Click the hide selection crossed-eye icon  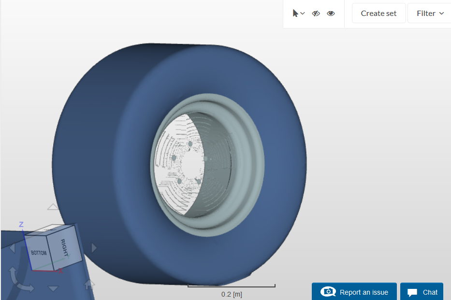click(316, 13)
